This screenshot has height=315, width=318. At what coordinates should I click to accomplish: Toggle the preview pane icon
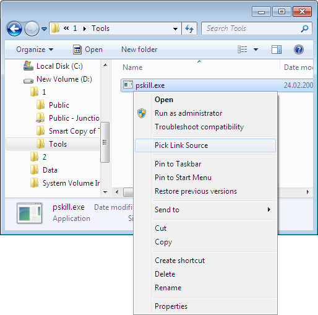pos(277,50)
